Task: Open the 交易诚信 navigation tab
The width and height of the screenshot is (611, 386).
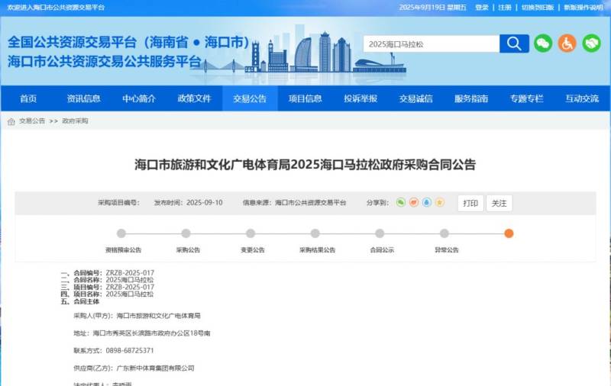Action: (x=415, y=98)
